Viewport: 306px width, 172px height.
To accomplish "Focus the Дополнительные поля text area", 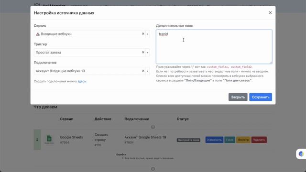I will click(x=214, y=47).
